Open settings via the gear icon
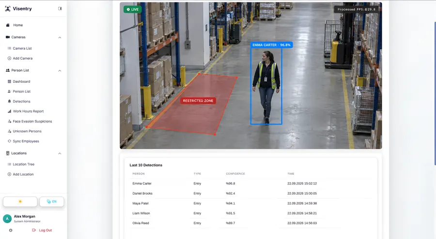Screen dimensions: 436x239 click(x=11, y=230)
